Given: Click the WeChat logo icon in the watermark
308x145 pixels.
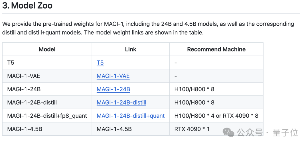Looking at the screenshot, I should pyautogui.click(x=229, y=132).
